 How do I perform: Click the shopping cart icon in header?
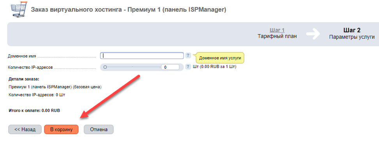[19, 9]
